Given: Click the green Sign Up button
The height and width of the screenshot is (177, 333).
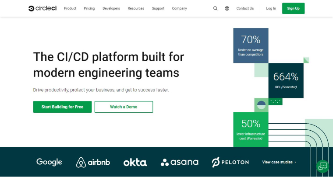Looking at the screenshot, I should [293, 8].
